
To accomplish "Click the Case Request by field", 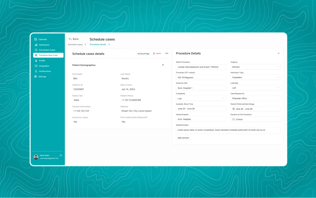I will click(x=256, y=98).
